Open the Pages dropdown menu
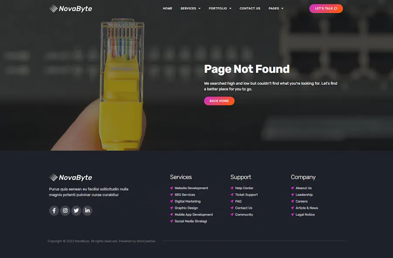The image size is (393, 258). pyautogui.click(x=276, y=8)
